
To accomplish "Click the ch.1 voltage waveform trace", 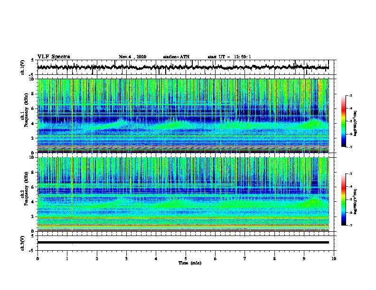I will (x=183, y=67).
